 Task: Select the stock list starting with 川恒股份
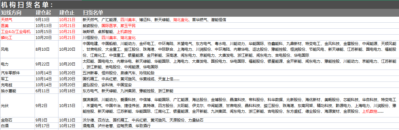coord(240,38)
